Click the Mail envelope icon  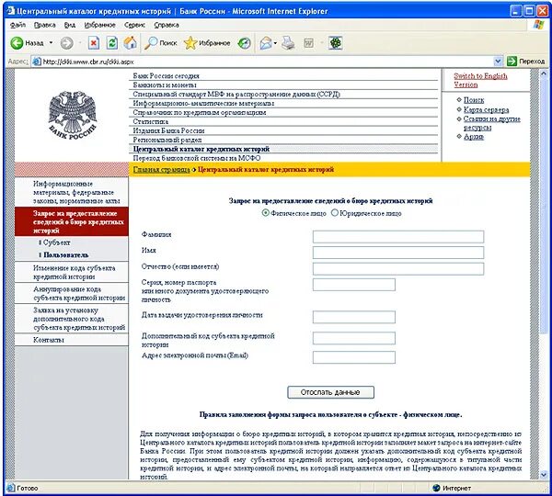click(x=266, y=43)
